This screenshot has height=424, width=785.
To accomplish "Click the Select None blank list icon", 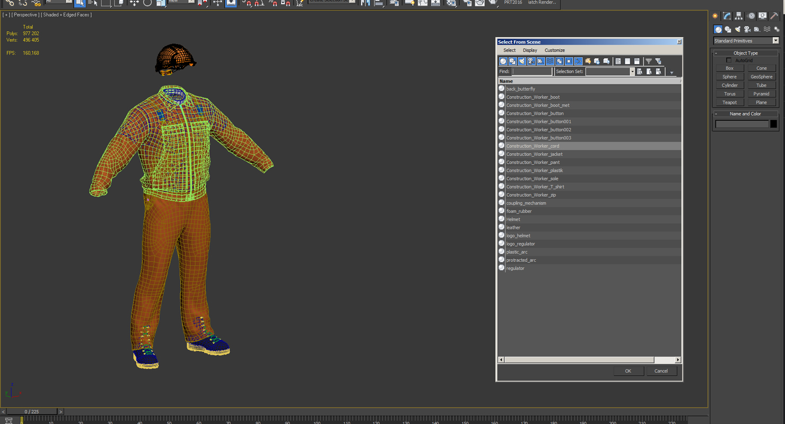I will tap(627, 61).
